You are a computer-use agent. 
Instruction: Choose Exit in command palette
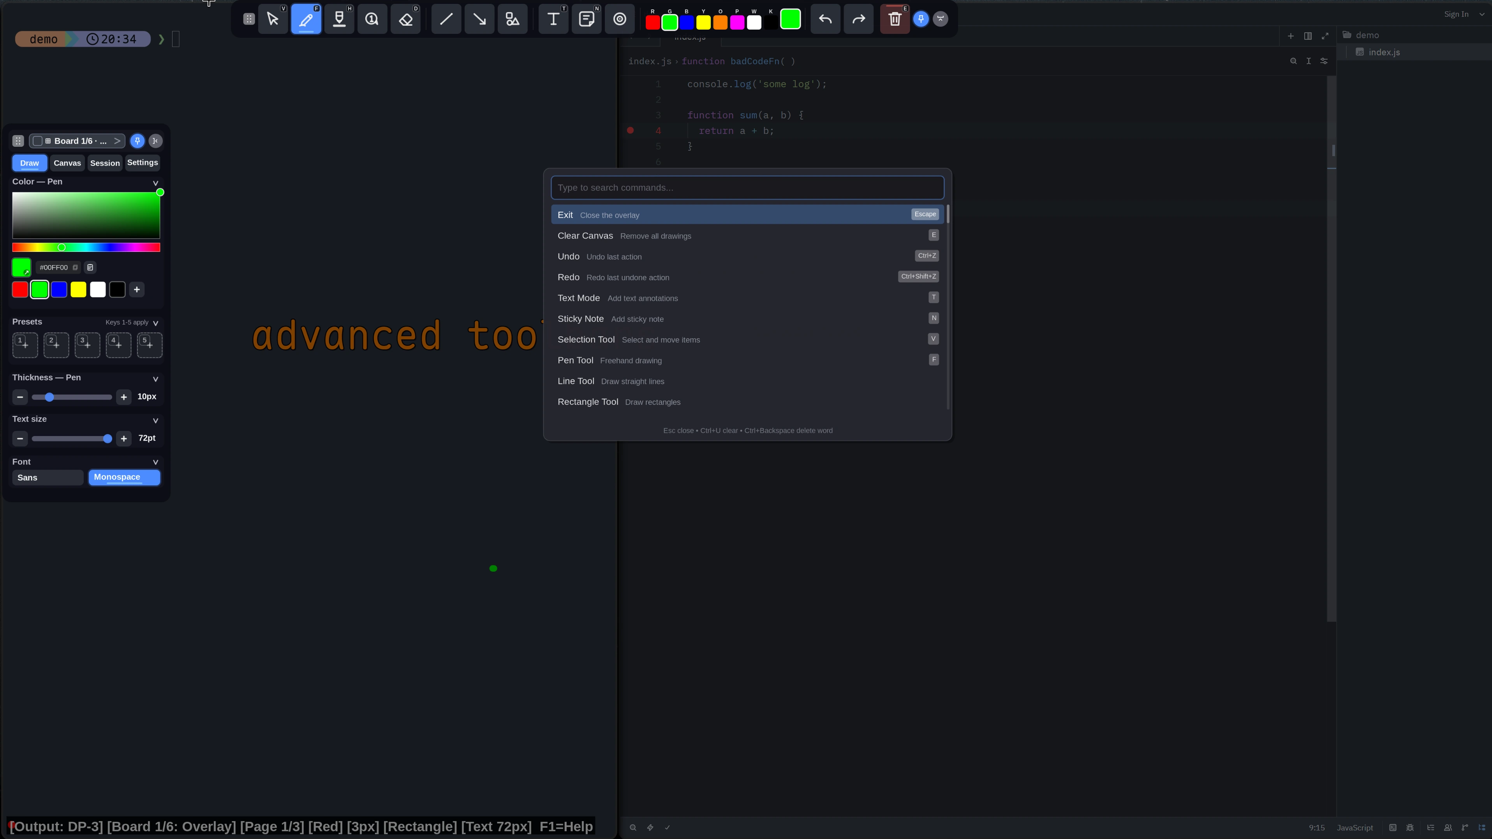click(x=747, y=215)
